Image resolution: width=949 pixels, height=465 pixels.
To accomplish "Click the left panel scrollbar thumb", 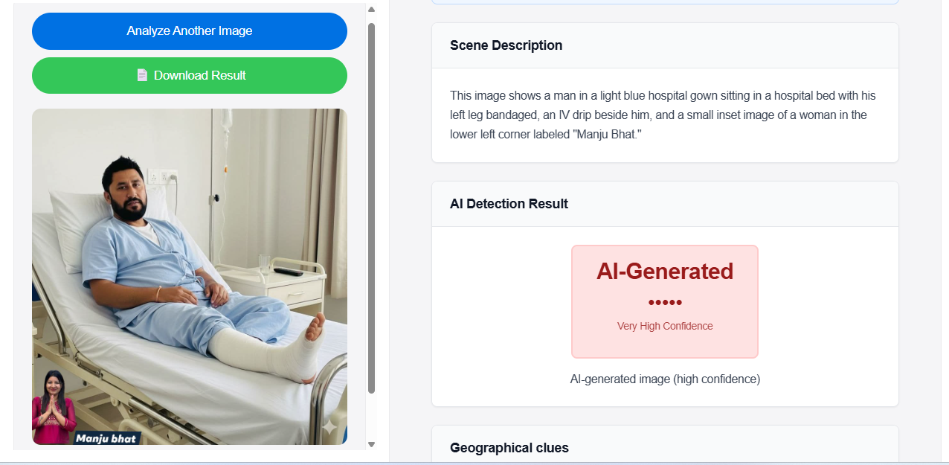I will click(371, 207).
